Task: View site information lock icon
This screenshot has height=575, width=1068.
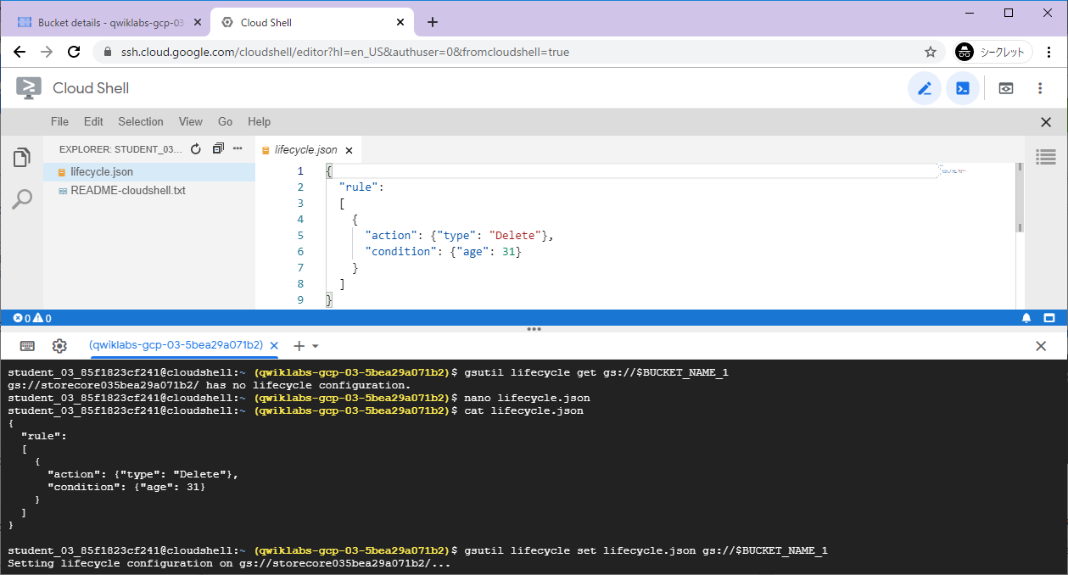Action: 107,52
